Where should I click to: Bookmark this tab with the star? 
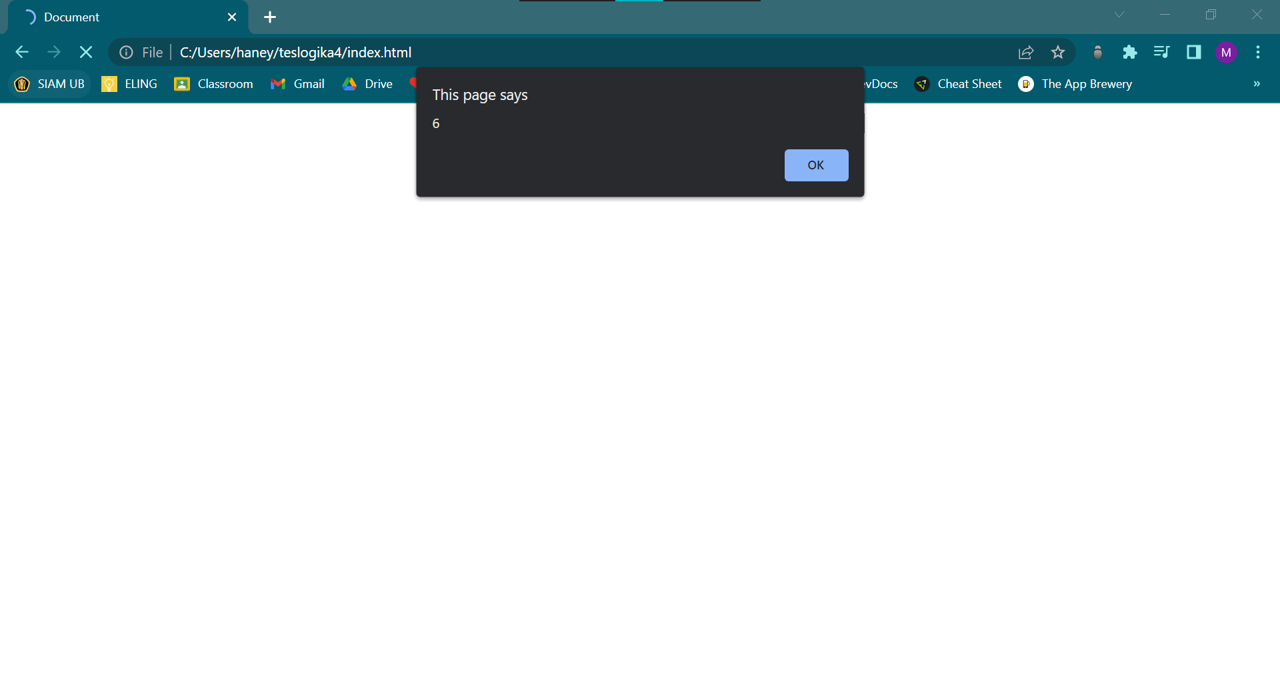(x=1058, y=52)
